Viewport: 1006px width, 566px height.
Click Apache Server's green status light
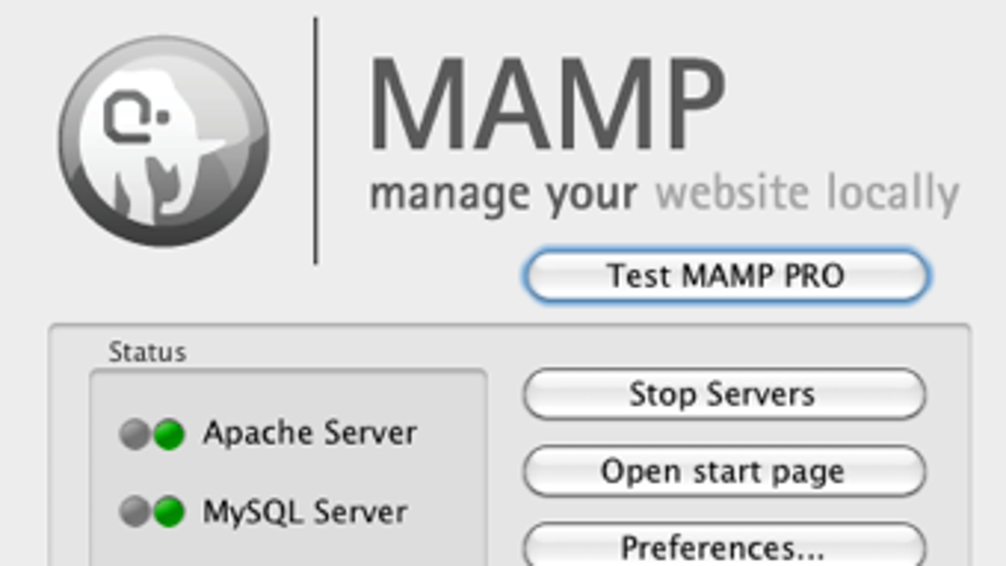click(169, 434)
